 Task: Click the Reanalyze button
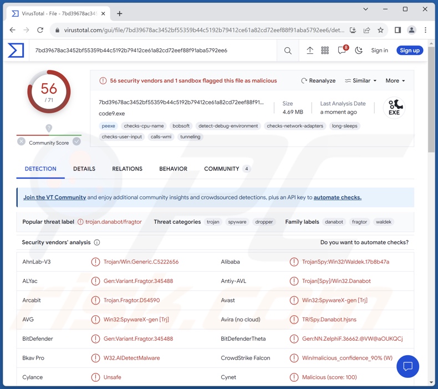[318, 80]
